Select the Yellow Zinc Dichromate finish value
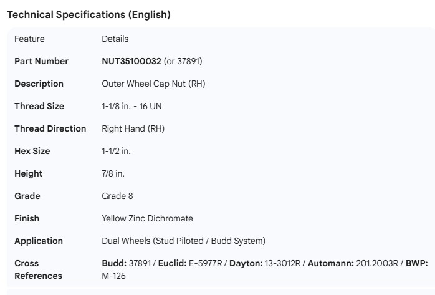 [x=147, y=218]
